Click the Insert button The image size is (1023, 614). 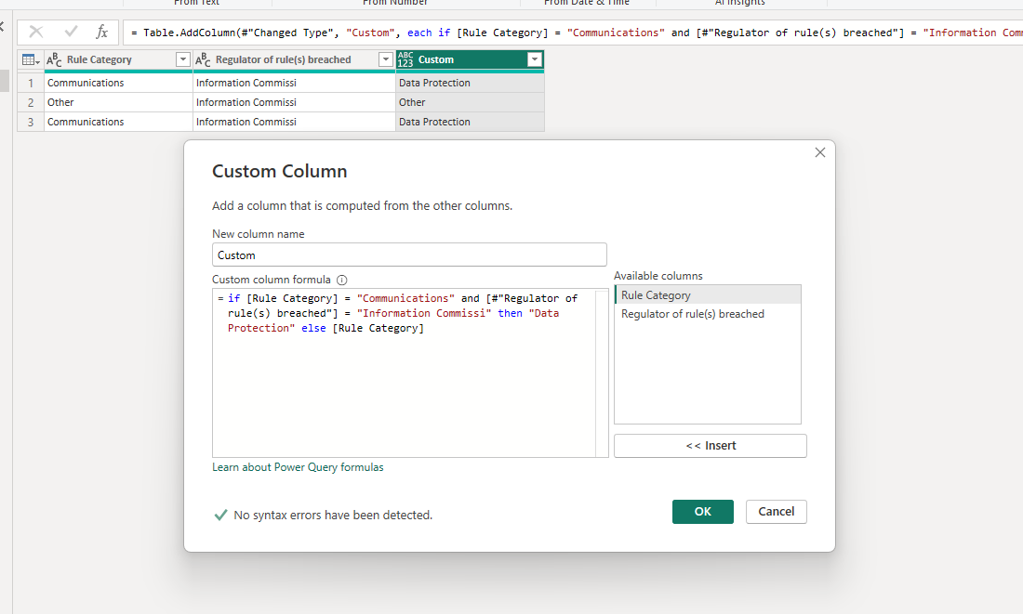pos(711,446)
